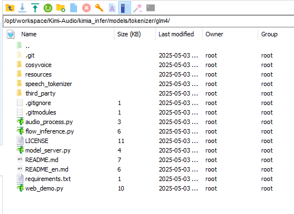This screenshot has width=294, height=214.
Task: Select the speech_tokenizer folder
Action: [49, 84]
